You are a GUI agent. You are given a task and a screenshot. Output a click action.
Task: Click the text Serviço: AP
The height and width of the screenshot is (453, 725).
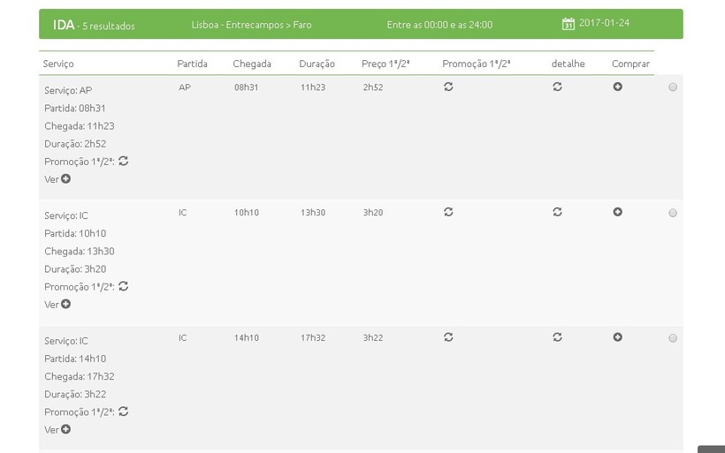[x=68, y=90]
